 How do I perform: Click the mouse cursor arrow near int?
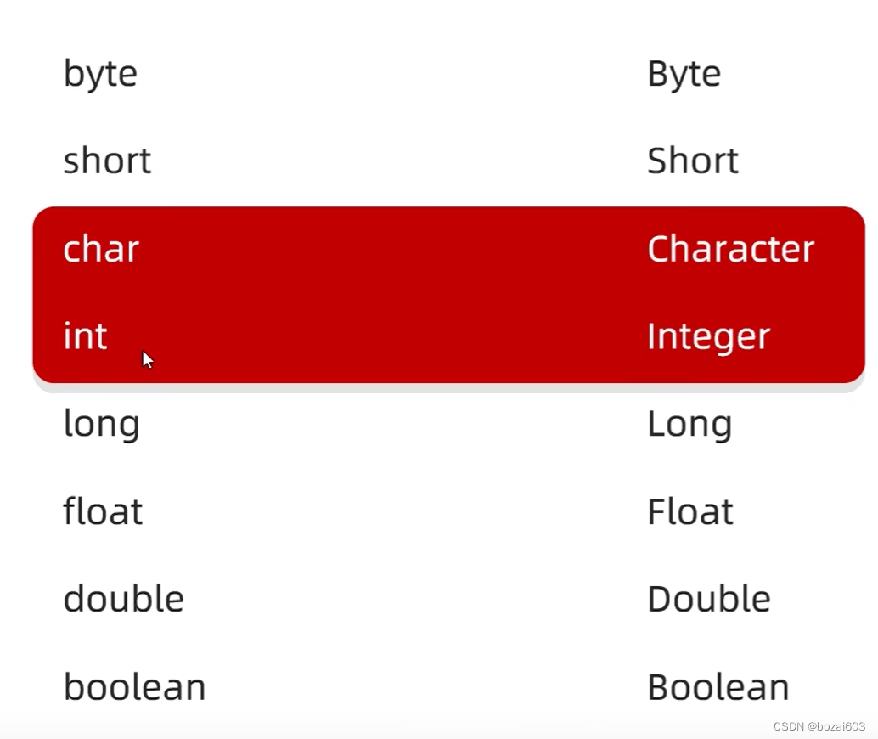147,359
